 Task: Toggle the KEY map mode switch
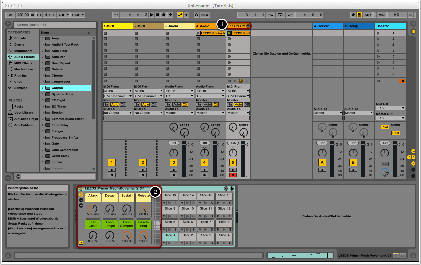pyautogui.click(x=368, y=15)
